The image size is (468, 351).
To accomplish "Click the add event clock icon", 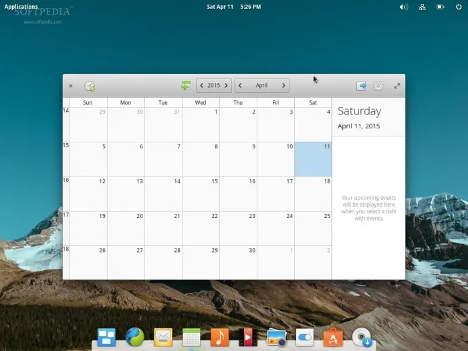I will coord(90,86).
